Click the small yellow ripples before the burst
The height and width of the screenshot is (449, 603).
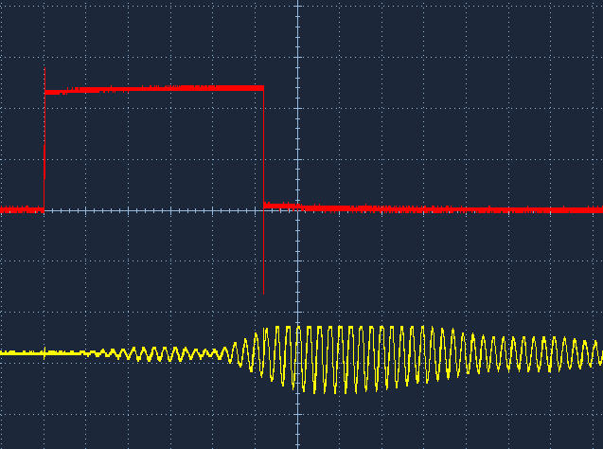161,353
